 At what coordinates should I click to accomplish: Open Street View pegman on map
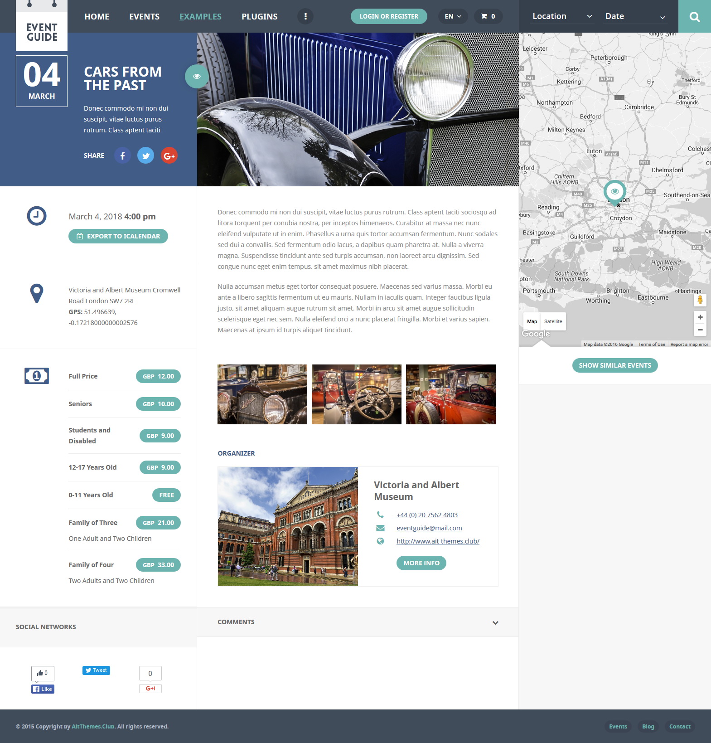pos(700,300)
